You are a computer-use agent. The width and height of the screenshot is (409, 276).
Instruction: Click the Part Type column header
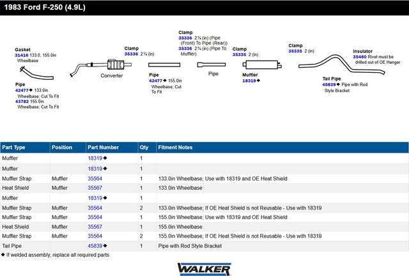point(25,148)
